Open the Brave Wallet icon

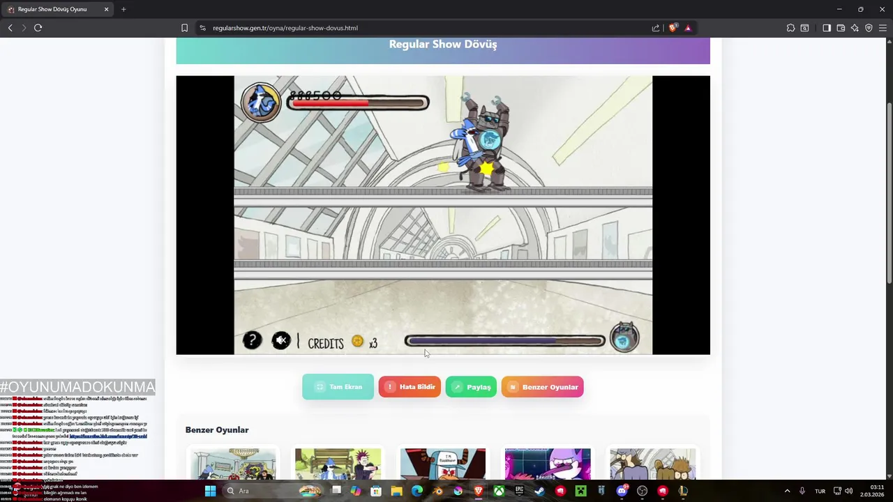[x=841, y=28]
